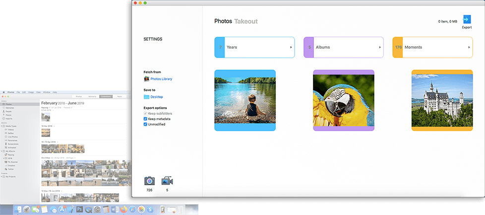Open App Store from the Dock
485x215 pixels.
click(x=62, y=210)
